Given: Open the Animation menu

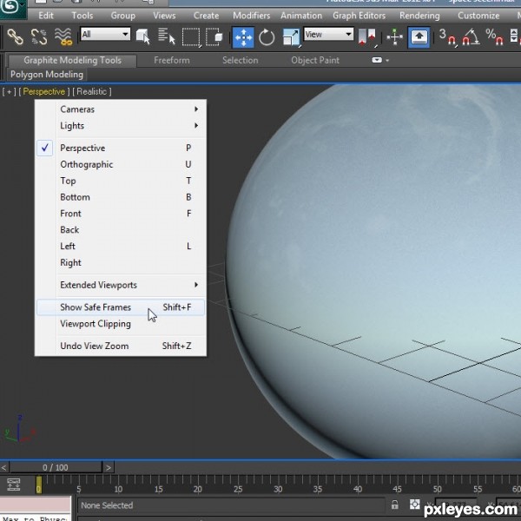Looking at the screenshot, I should pos(301,16).
